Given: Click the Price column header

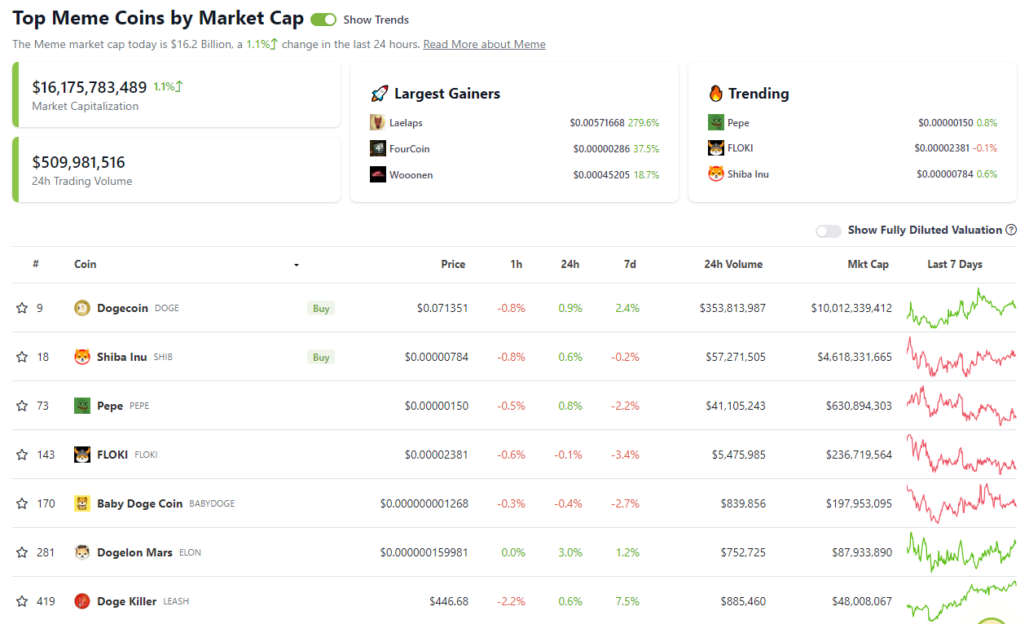Looking at the screenshot, I should coord(453,264).
